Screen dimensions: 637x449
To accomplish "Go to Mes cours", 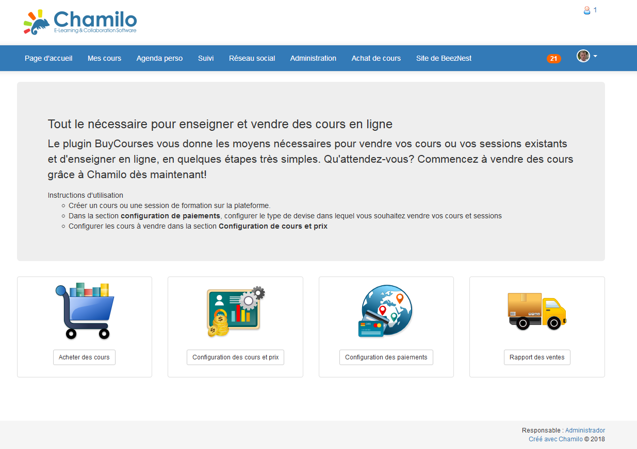I will coord(104,58).
